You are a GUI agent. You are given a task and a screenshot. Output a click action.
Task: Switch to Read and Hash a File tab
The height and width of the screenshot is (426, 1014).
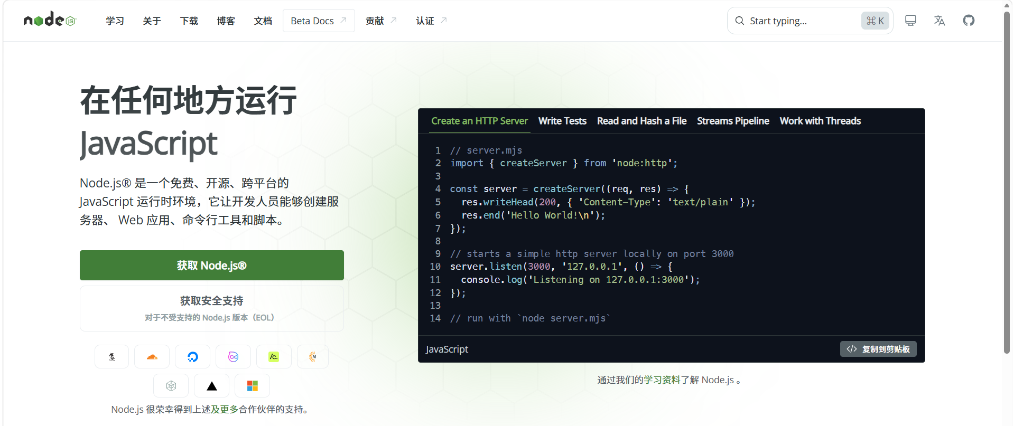click(641, 121)
